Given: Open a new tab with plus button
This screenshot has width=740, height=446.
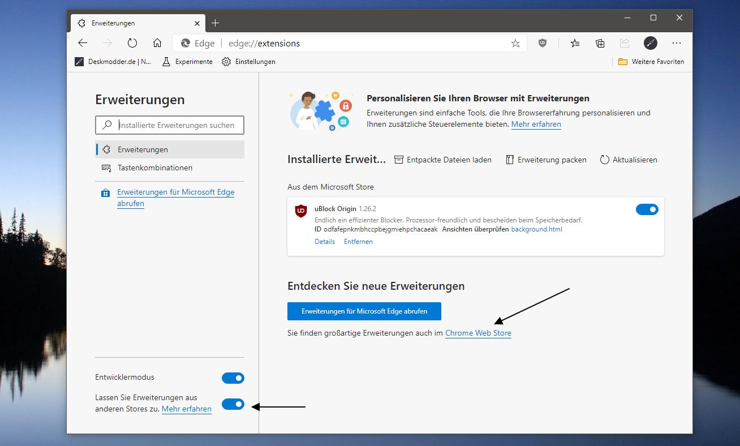Looking at the screenshot, I should pos(215,23).
